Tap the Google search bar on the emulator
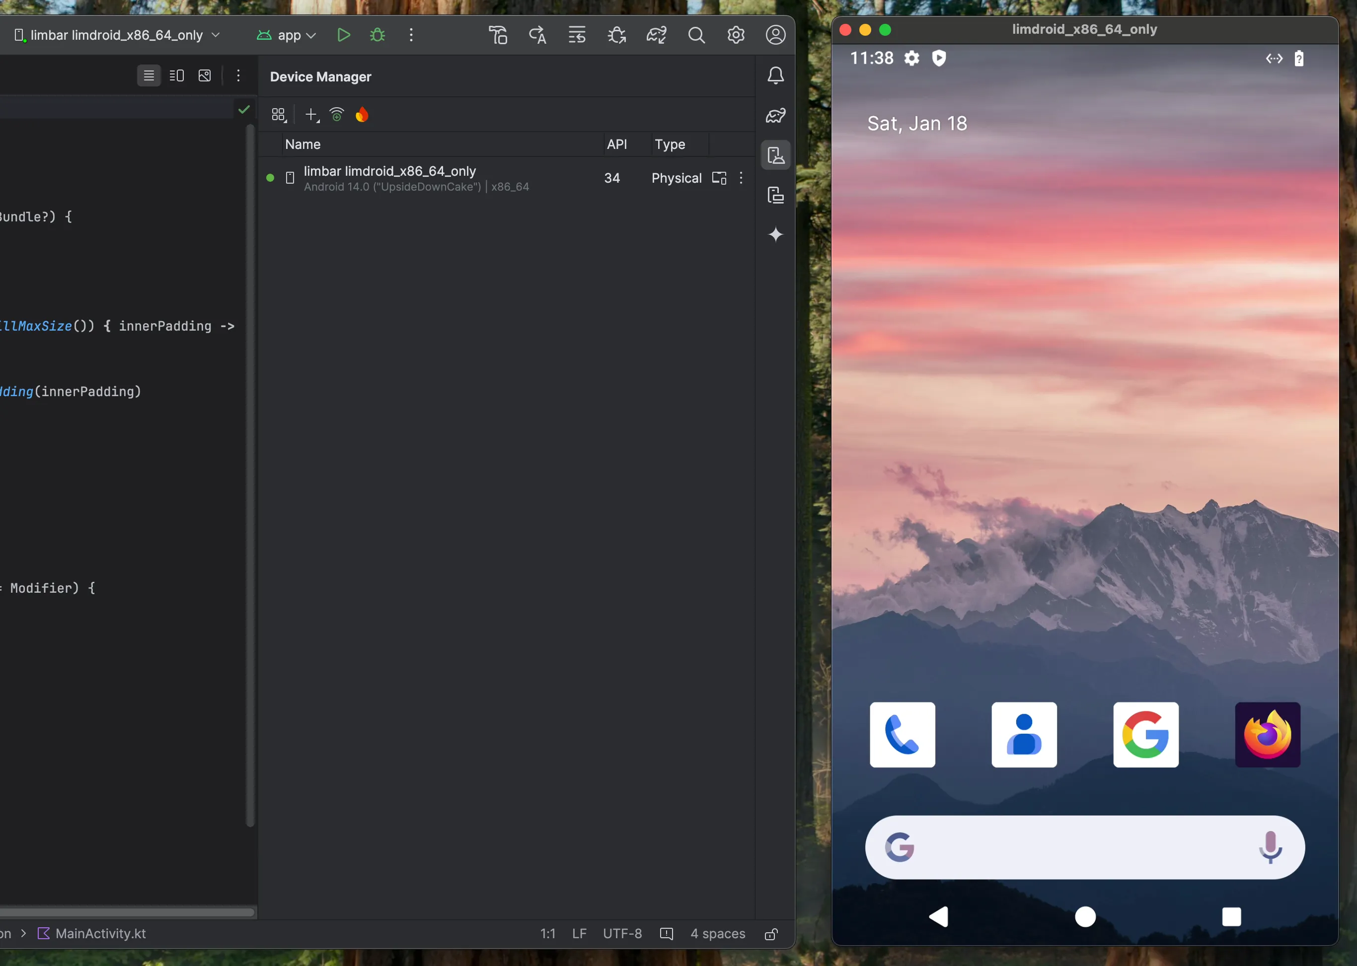The width and height of the screenshot is (1357, 966). pos(1083,847)
